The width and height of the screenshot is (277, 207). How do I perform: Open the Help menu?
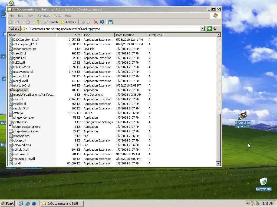[68, 16]
